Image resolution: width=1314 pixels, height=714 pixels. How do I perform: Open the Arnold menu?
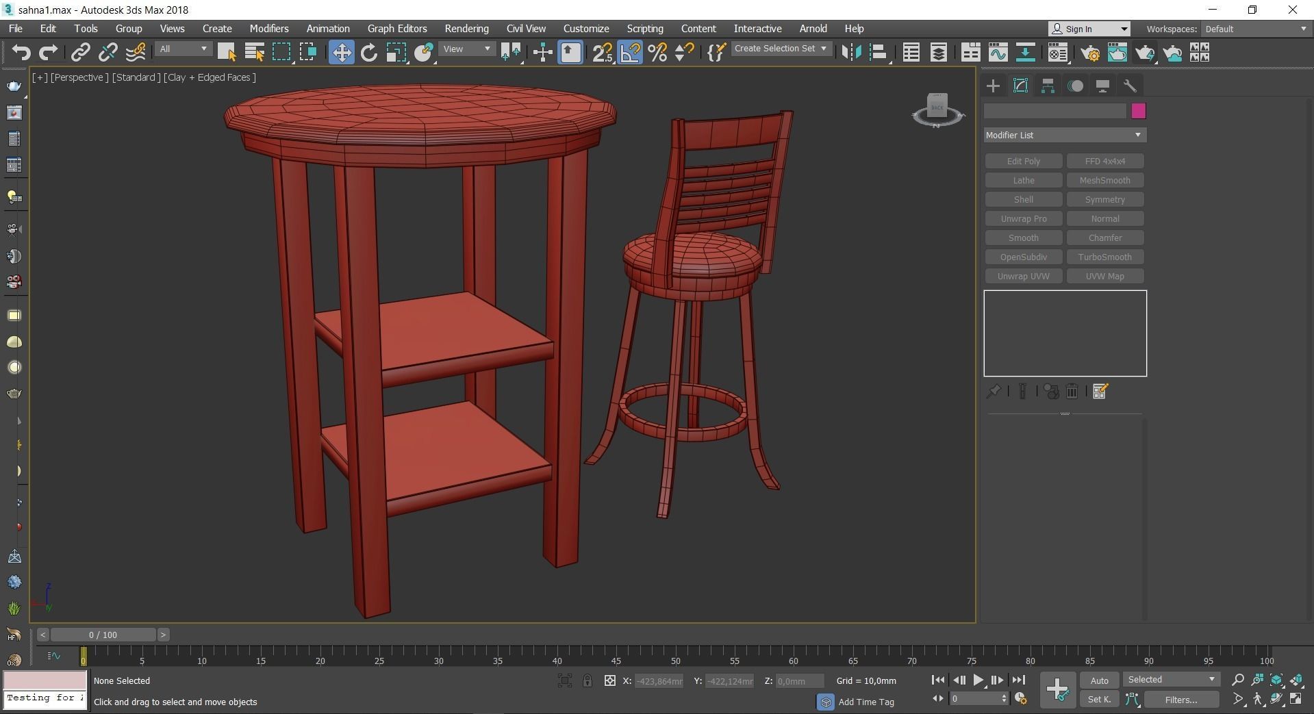[813, 29]
